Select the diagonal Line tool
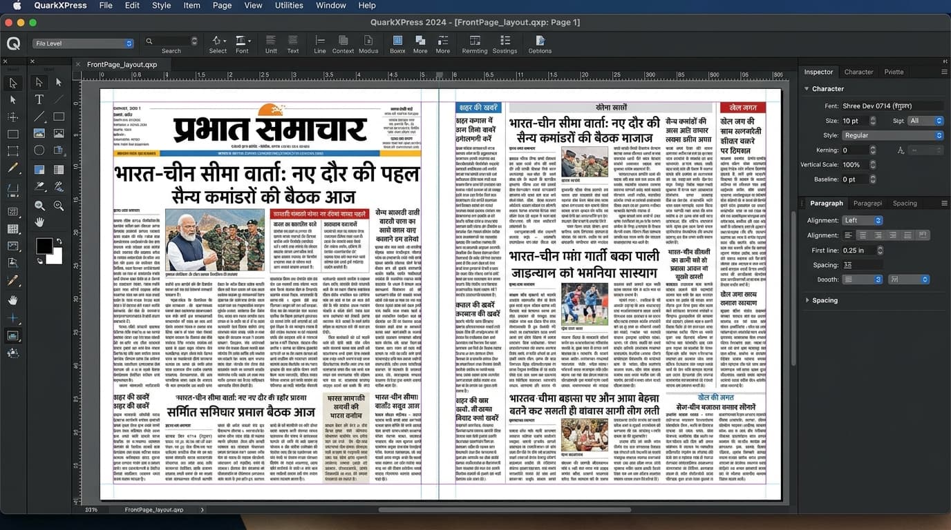Screen dimensions: 951x530 click(39, 117)
